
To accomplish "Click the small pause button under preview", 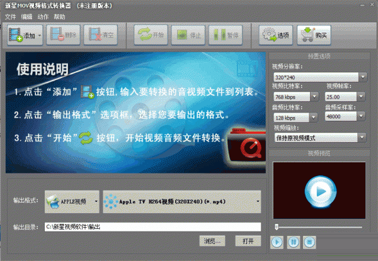I will [x=294, y=242].
